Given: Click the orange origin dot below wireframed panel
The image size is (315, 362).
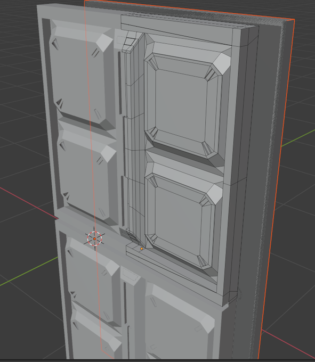Looking at the screenshot, I should click(142, 249).
